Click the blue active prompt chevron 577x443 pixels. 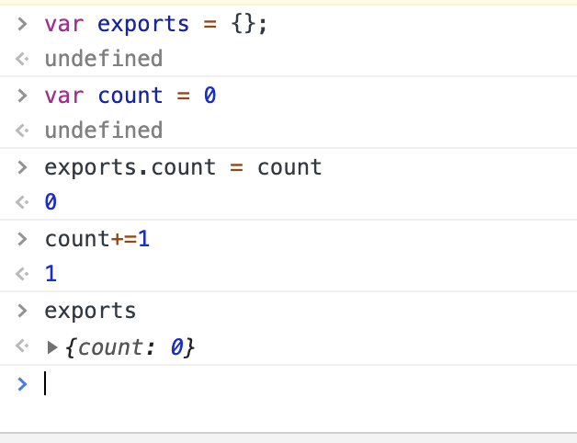pyautogui.click(x=23, y=383)
